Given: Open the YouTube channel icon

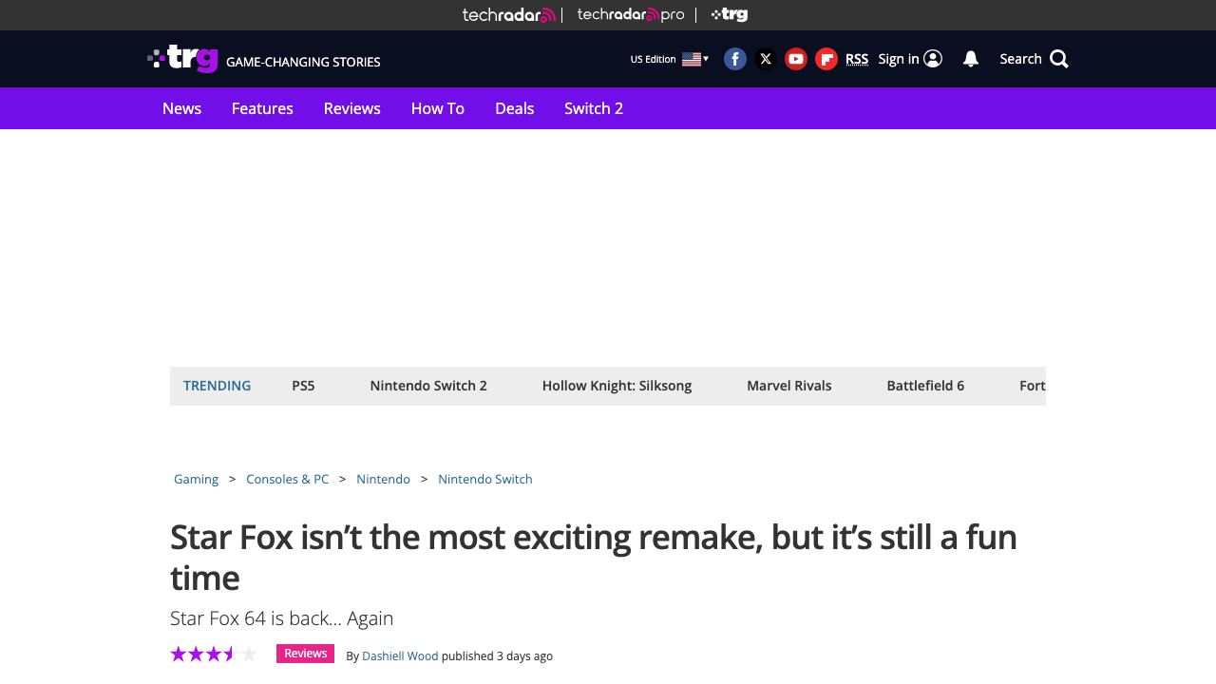Looking at the screenshot, I should 796,59.
